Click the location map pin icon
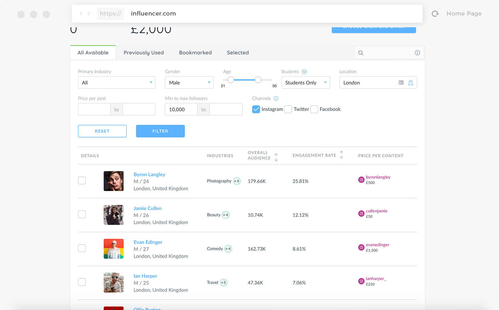Viewport: 499px width, 310px height. 411,83
